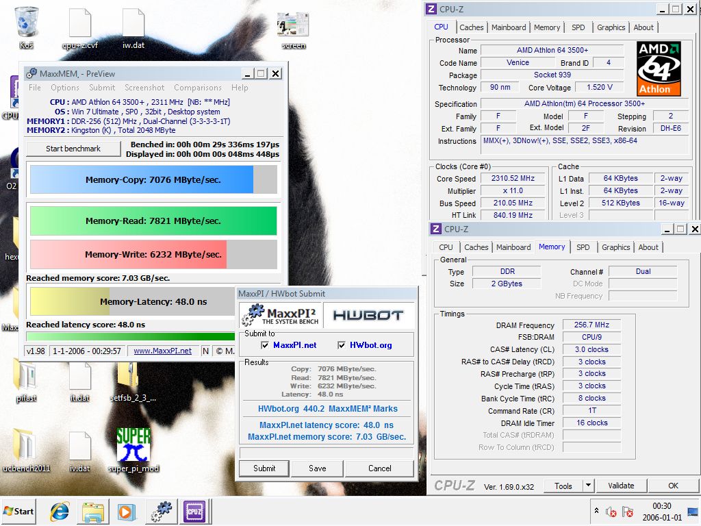Screen dimensions: 701x526
Task: Open MaxxMEM Comparisons menu
Action: (198, 88)
